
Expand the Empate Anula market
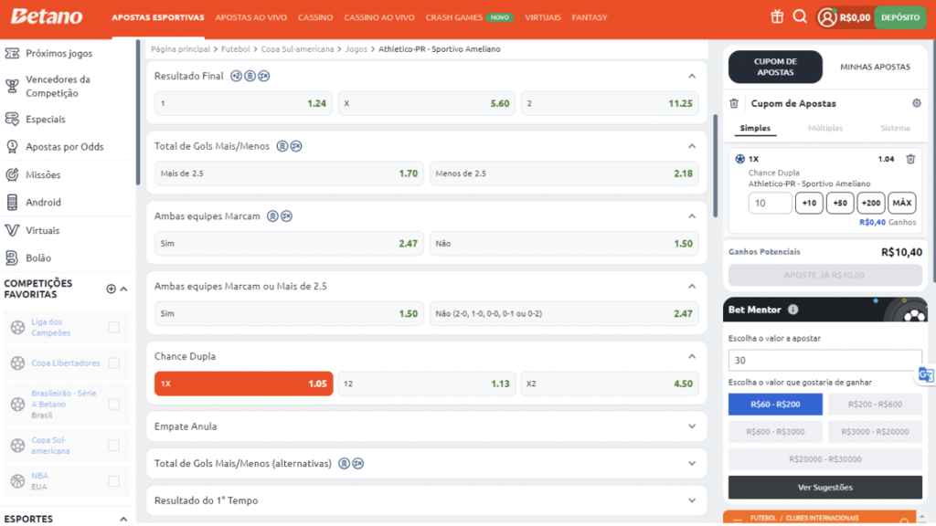[x=692, y=426]
